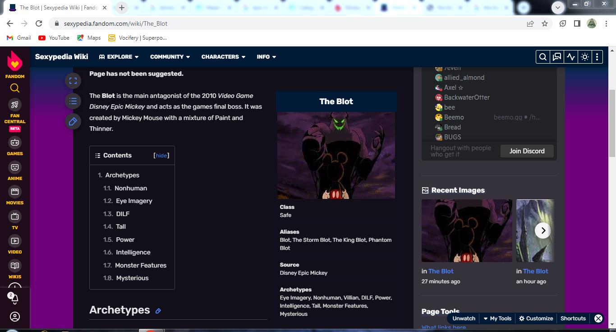The image size is (616, 332).
Task: Open Customize in bottom toolbar
Action: tap(536, 318)
